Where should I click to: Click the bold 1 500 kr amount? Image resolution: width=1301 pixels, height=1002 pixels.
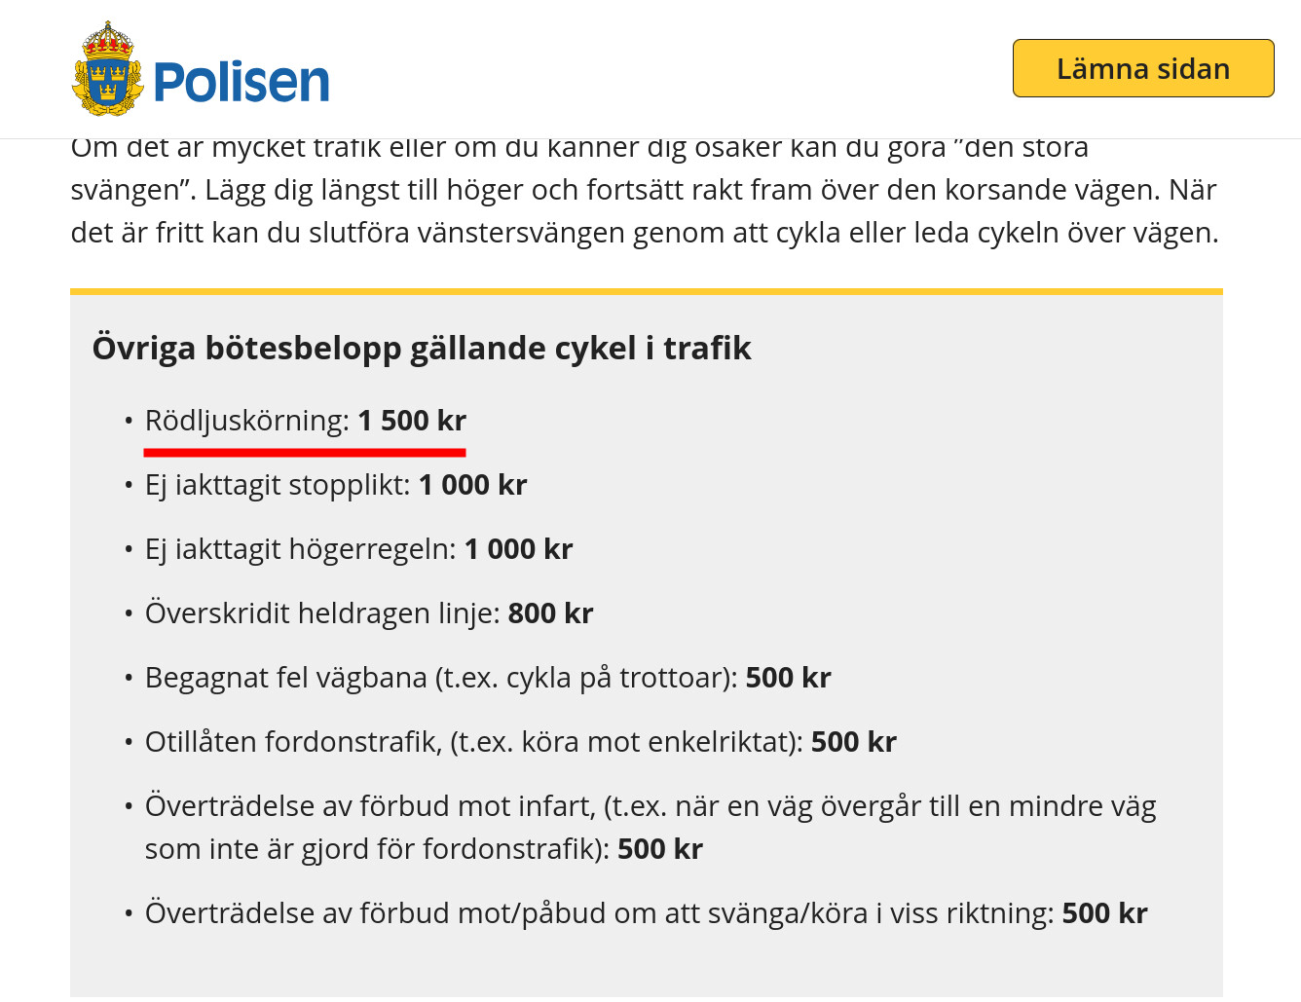point(412,421)
